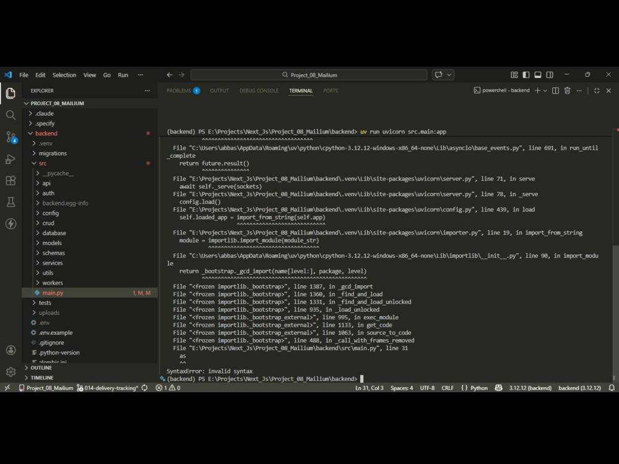The height and width of the screenshot is (464, 619).
Task: Open the Accounts menu icon
Action: (x=11, y=350)
